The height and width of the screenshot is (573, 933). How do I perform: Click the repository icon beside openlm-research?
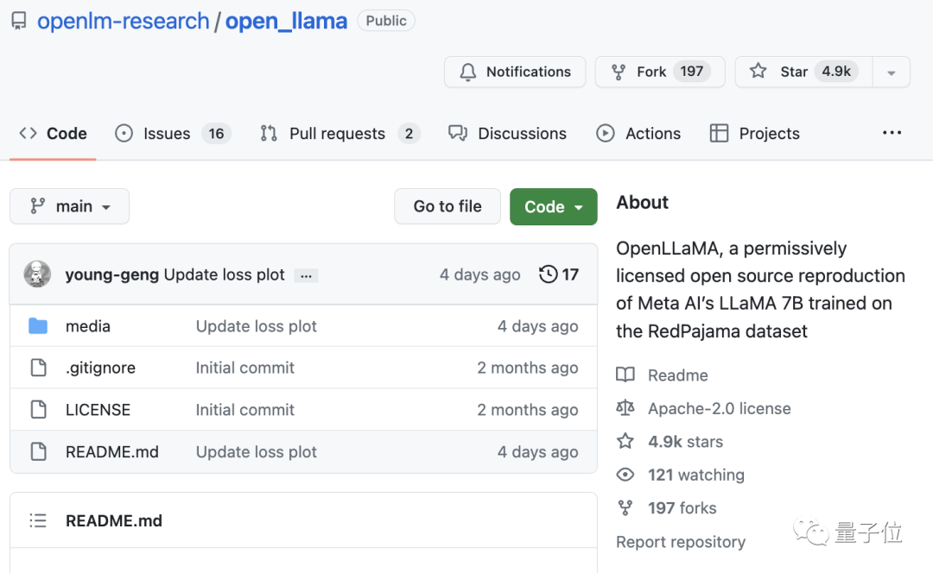pyautogui.click(x=18, y=22)
